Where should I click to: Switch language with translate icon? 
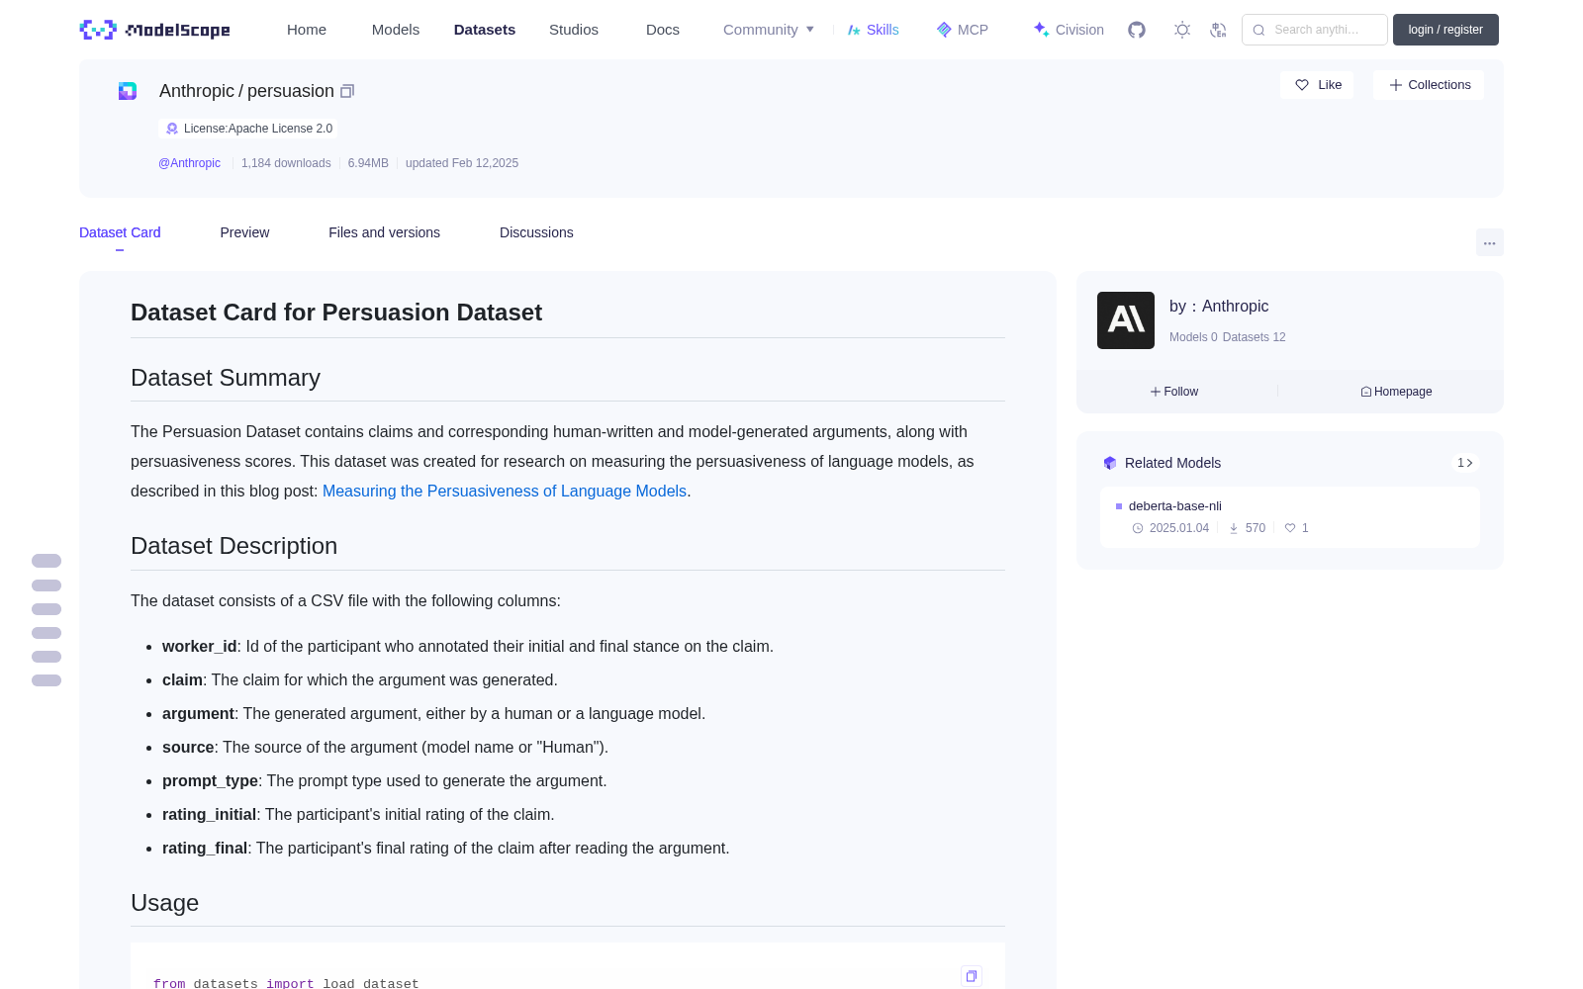pos(1219,30)
